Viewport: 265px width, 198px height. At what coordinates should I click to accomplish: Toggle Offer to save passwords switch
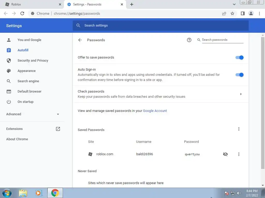tap(239, 57)
